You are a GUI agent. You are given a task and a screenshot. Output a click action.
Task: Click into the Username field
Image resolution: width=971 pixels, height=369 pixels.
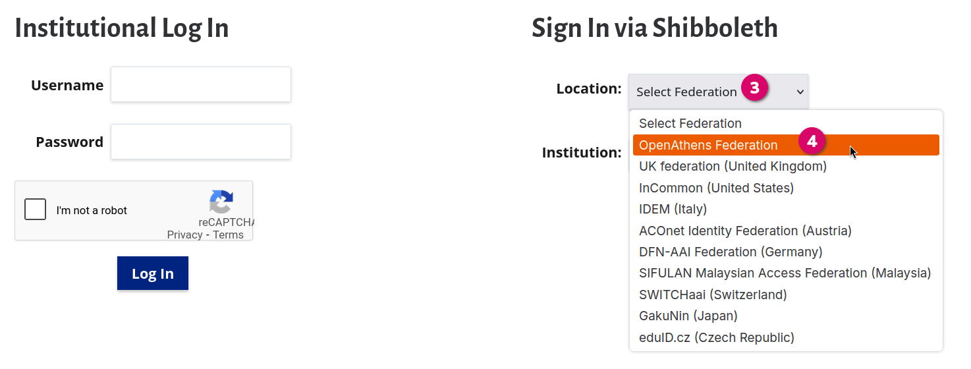[201, 84]
